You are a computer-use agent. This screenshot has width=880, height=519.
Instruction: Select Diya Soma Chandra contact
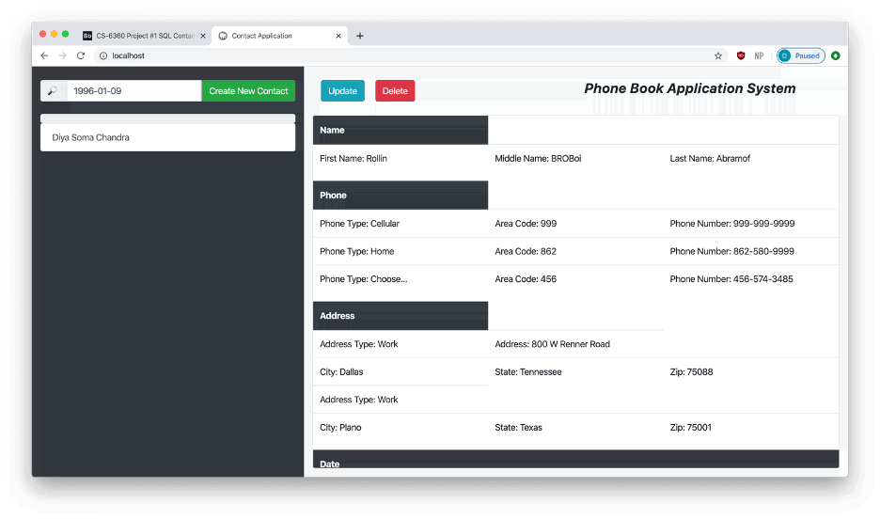click(x=167, y=137)
